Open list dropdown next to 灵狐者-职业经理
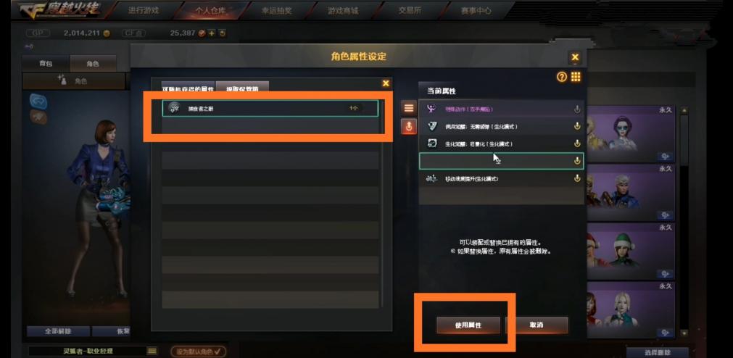This screenshot has width=733, height=358. pyautogui.click(x=152, y=351)
